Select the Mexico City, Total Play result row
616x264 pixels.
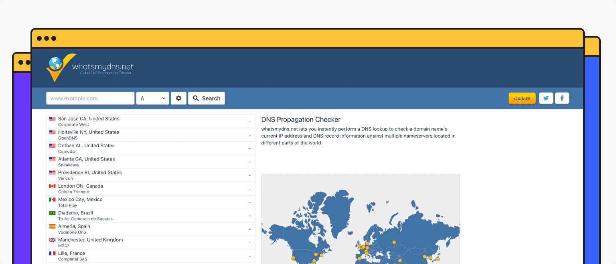click(x=150, y=202)
